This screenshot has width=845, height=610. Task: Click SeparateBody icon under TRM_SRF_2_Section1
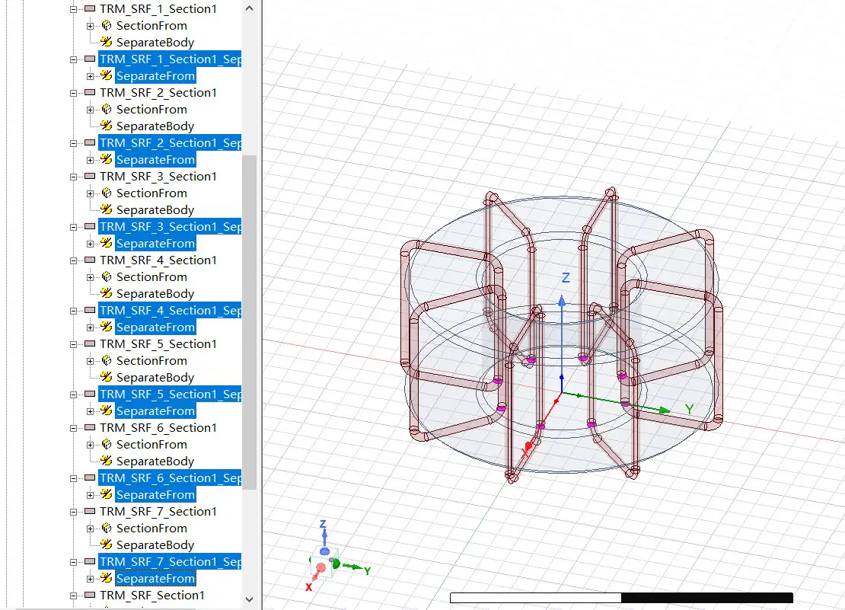point(107,126)
